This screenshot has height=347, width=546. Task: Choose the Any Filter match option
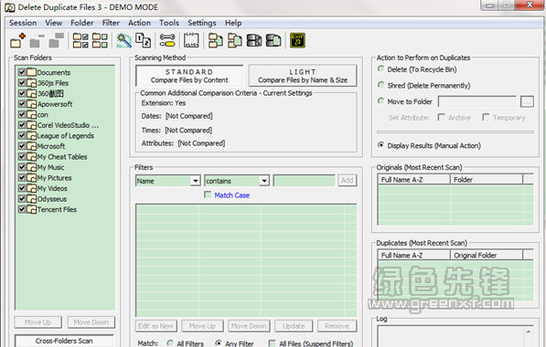[x=219, y=343]
